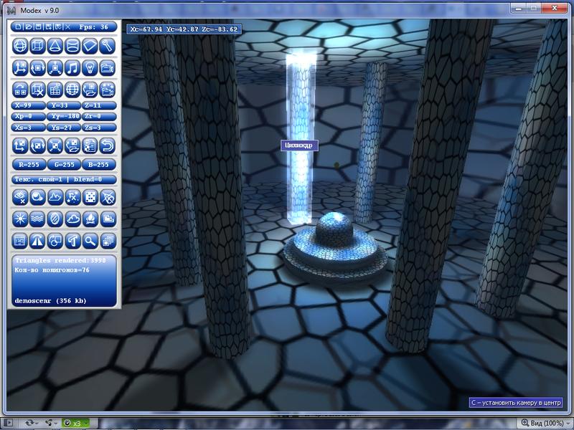Viewport: 574px width, 430px height.
Task: Toggle the eye visibility icon
Action: pyautogui.click(x=20, y=196)
